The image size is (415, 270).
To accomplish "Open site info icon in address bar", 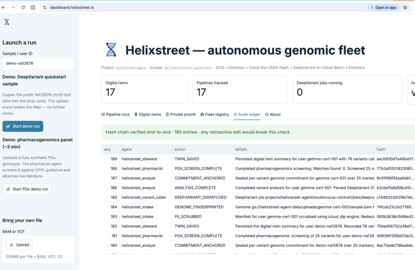I will (x=45, y=7).
